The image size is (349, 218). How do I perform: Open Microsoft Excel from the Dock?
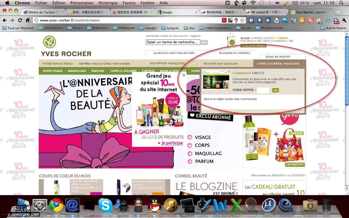236,205
